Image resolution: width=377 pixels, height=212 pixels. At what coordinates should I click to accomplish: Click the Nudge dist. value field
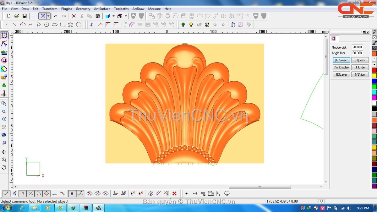(x=358, y=47)
